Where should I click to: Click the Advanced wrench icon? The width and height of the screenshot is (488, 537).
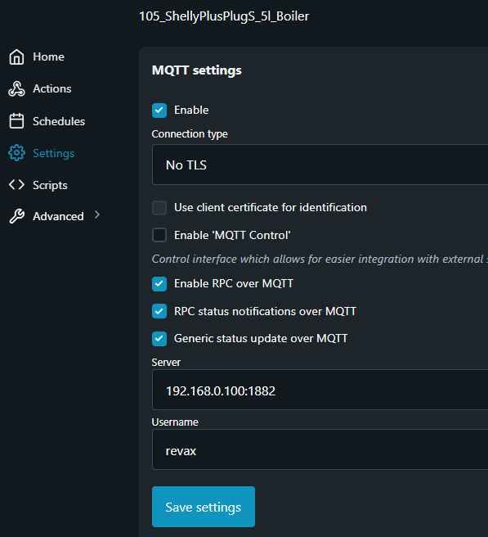tap(16, 216)
